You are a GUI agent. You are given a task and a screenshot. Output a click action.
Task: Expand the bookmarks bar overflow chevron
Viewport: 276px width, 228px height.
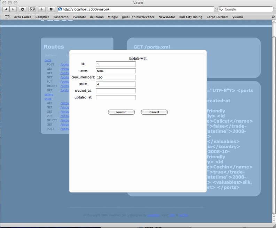click(273, 17)
